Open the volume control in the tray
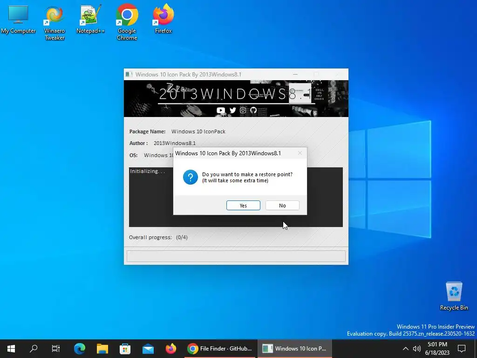Viewport: 477px width, 358px height. 417,349
